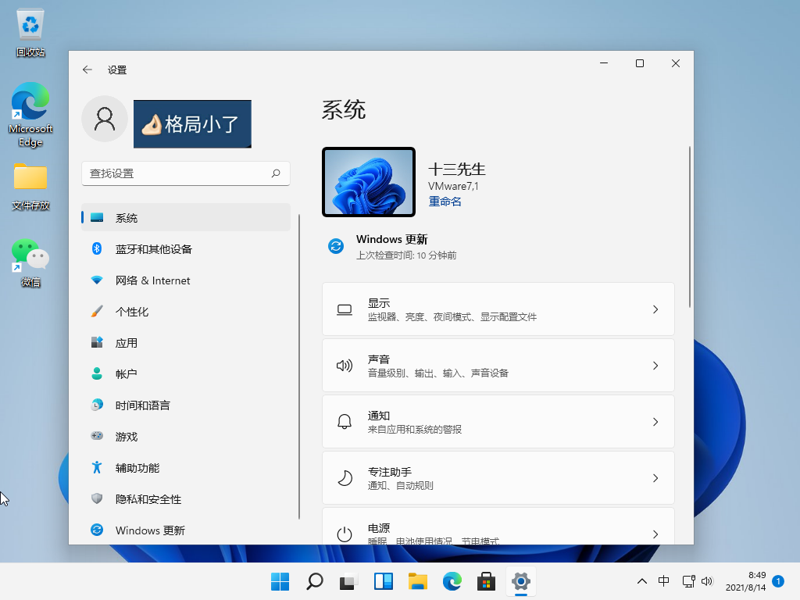Click the 通知 bell icon
The height and width of the screenshot is (600, 800).
[344, 421]
